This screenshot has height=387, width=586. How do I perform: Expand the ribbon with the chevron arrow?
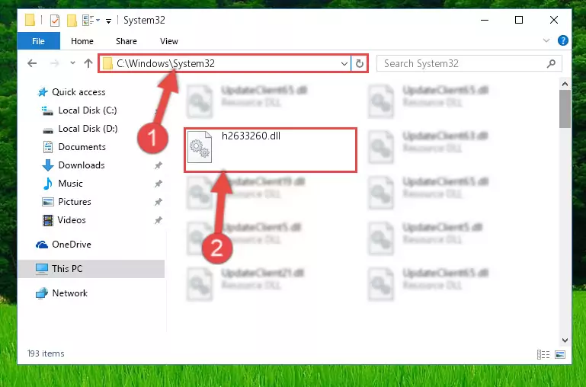point(546,40)
